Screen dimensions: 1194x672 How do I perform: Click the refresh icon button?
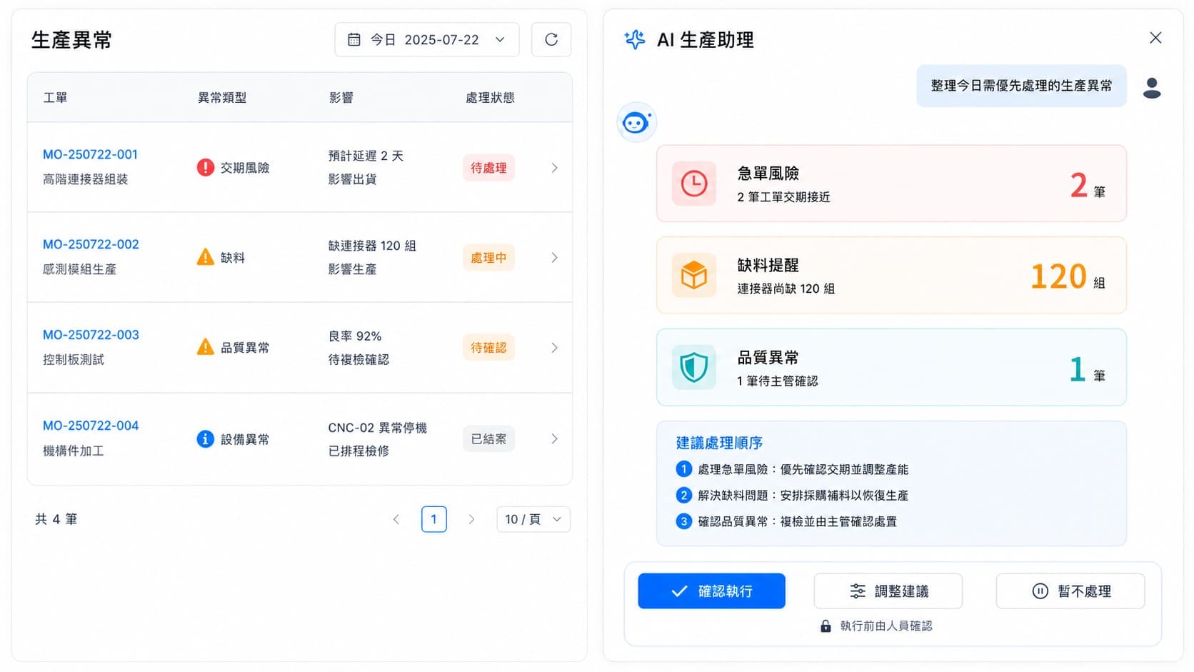[551, 40]
